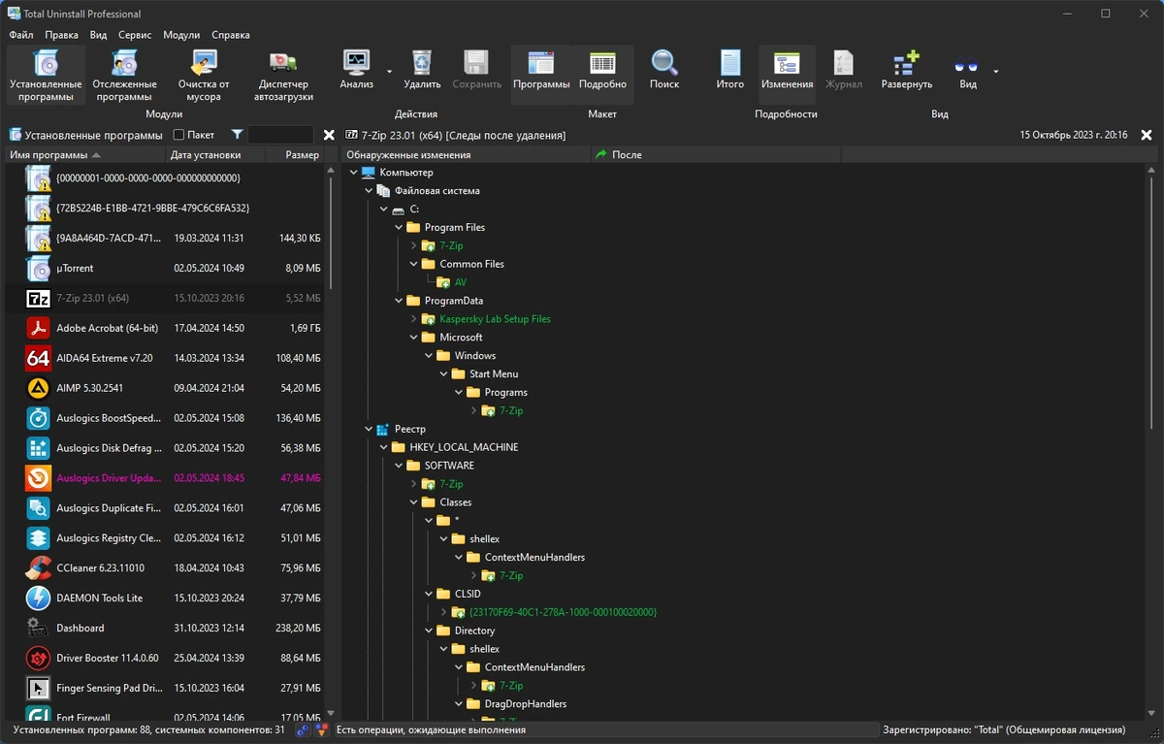The height and width of the screenshot is (744, 1164).
Task: Expand the Kaspersky Lab Setup Files folder
Action: 414,319
